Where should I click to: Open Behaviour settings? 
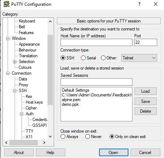[28, 50]
